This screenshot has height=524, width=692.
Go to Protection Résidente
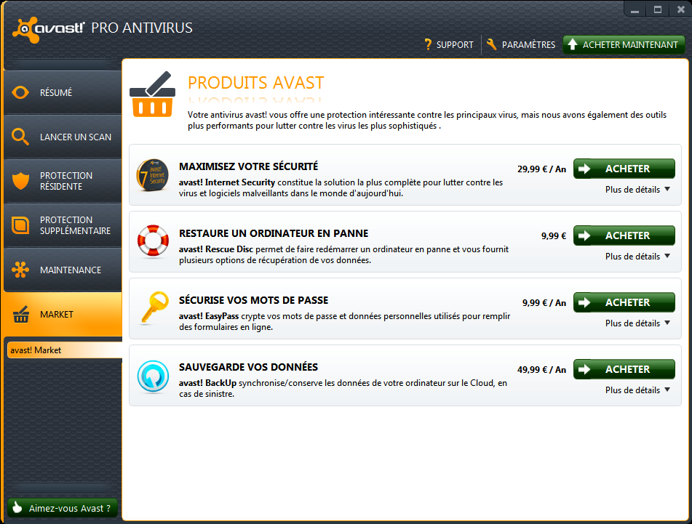63,181
